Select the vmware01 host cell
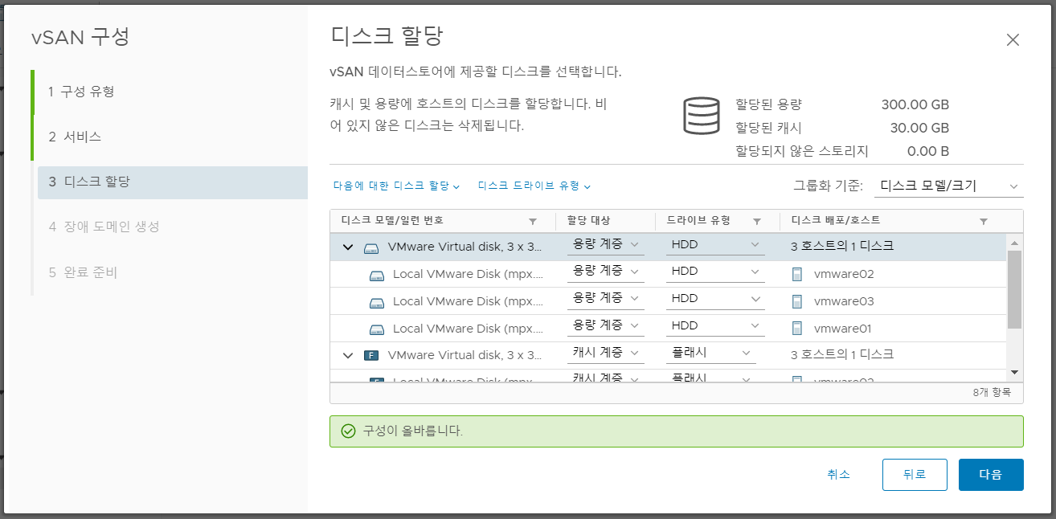1056x519 pixels. [x=894, y=329]
